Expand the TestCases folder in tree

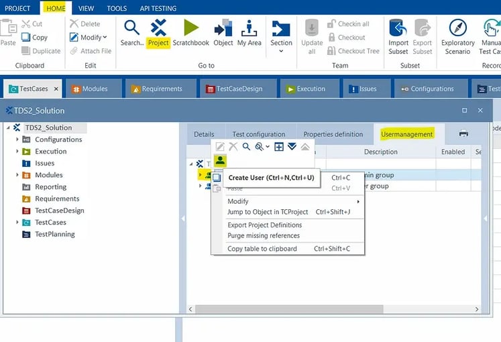coord(18,223)
